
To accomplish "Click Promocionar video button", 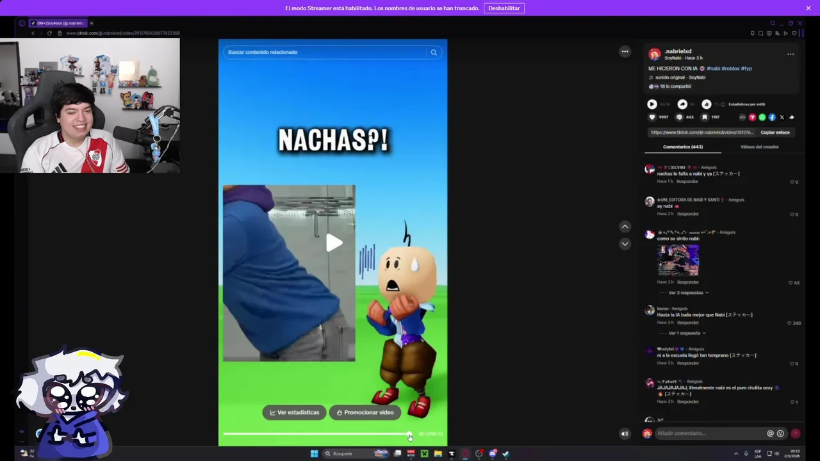I will [x=365, y=412].
